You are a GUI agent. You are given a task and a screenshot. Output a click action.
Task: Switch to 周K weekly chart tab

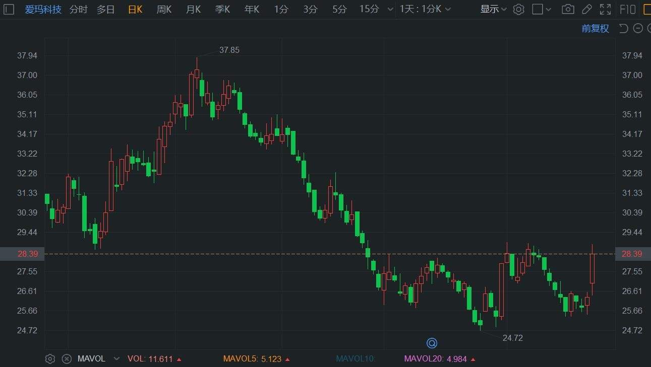point(164,9)
